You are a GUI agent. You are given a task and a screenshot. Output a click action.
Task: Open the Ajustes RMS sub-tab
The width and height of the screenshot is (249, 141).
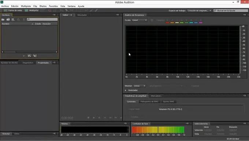pos(168,102)
